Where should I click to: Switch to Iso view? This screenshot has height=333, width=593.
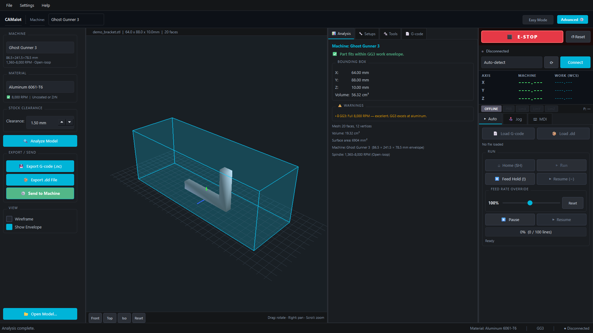[x=124, y=318]
